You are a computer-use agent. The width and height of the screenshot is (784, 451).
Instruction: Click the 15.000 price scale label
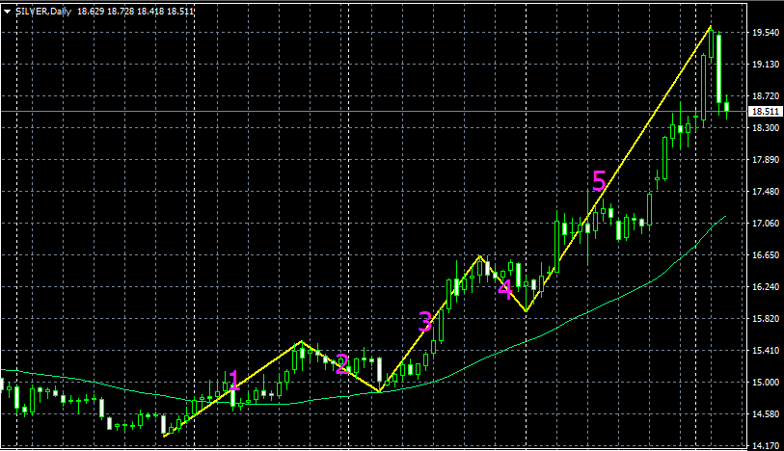pos(766,382)
